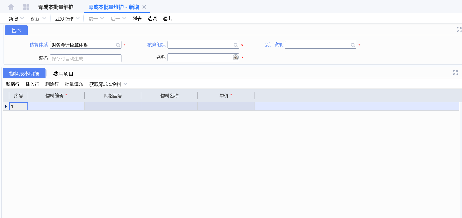Focus the 编码 input field
This screenshot has width=462, height=218.
86,58
